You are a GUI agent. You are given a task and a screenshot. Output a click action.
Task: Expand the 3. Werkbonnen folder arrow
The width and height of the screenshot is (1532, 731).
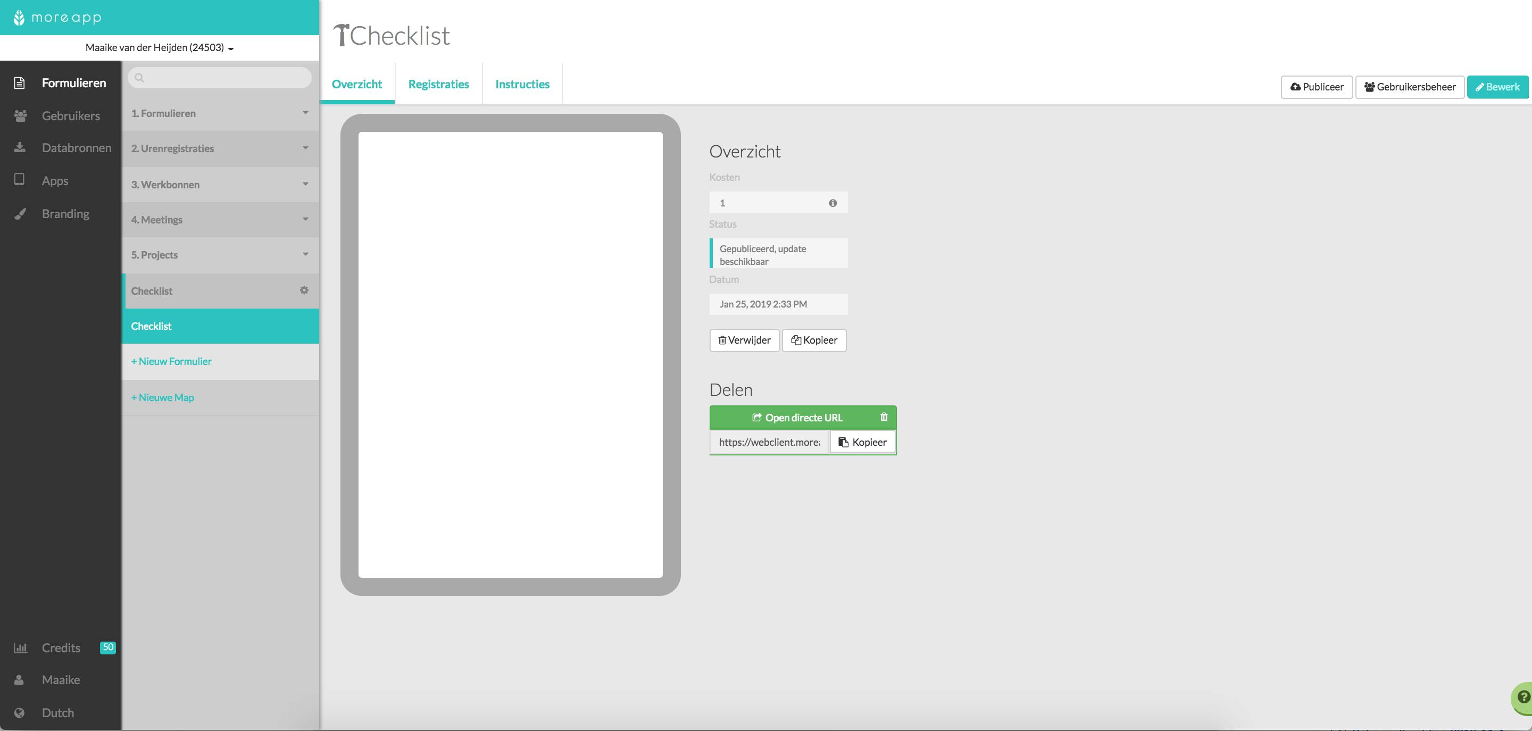[x=305, y=184]
